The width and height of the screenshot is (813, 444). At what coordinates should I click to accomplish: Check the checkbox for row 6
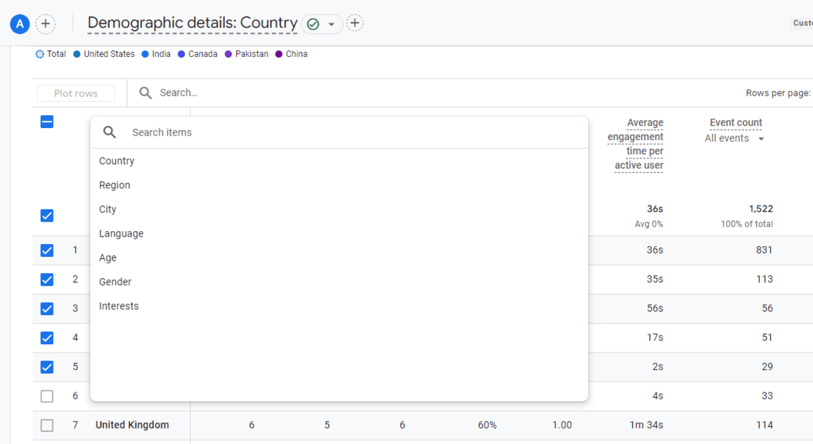47,396
